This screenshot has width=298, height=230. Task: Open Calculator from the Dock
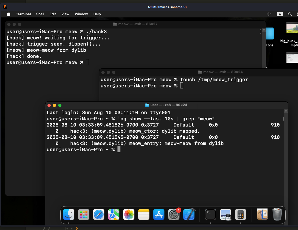(x=240, y=214)
